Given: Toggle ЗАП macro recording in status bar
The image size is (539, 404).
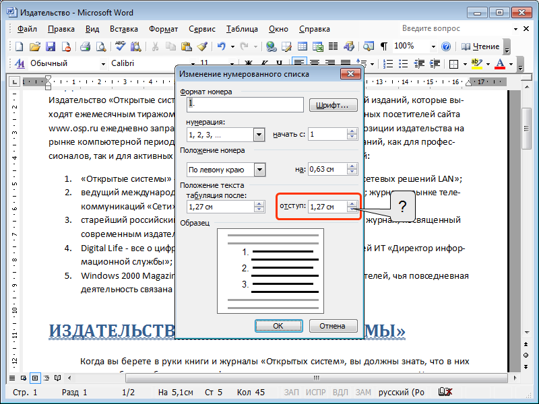Looking at the screenshot, I should [291, 393].
